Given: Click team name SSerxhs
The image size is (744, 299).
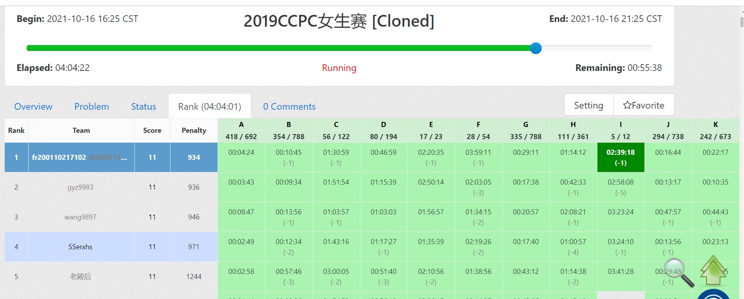Looking at the screenshot, I should pos(80,247).
